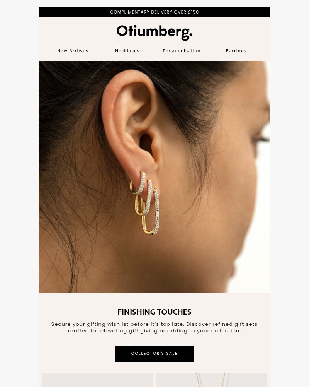Click the Otiumberg logo

[154, 33]
